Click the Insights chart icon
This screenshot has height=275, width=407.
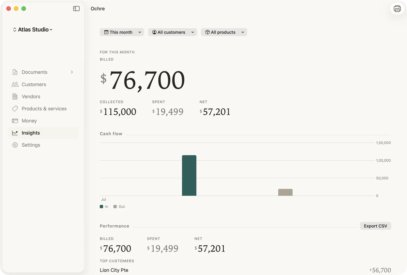(15, 133)
